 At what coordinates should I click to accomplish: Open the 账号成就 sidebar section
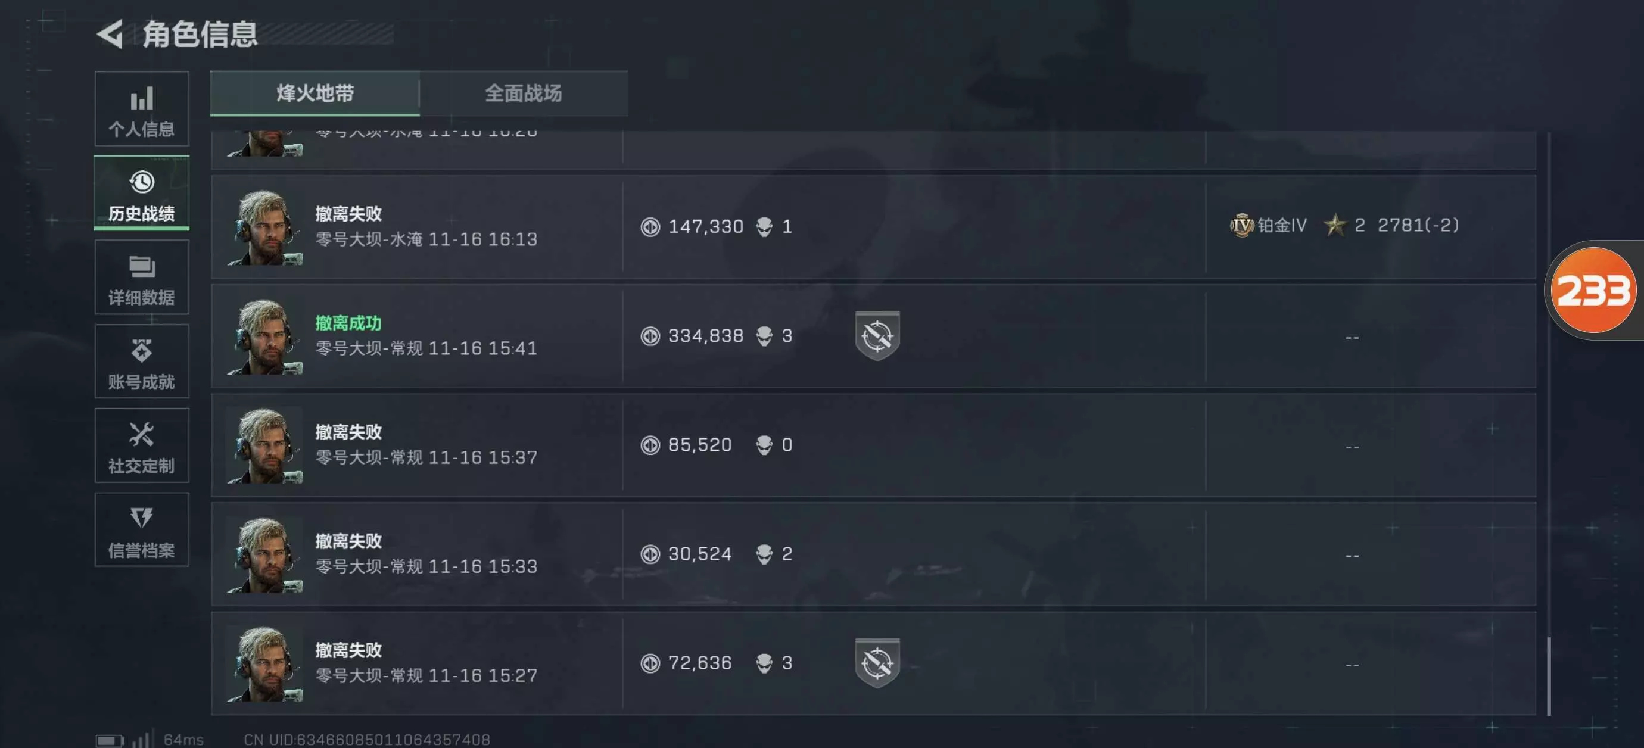[x=142, y=362]
